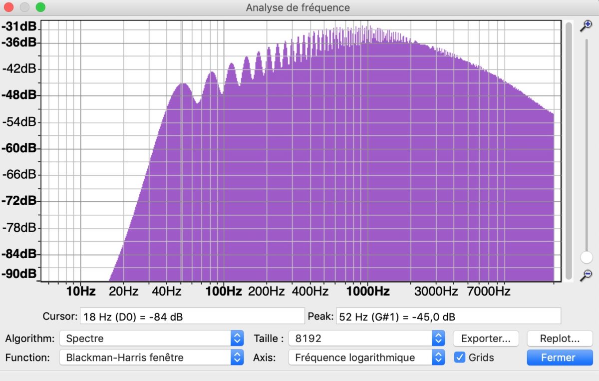Click the 1000Hz frequency axis label
The height and width of the screenshot is (381, 599).
(368, 291)
